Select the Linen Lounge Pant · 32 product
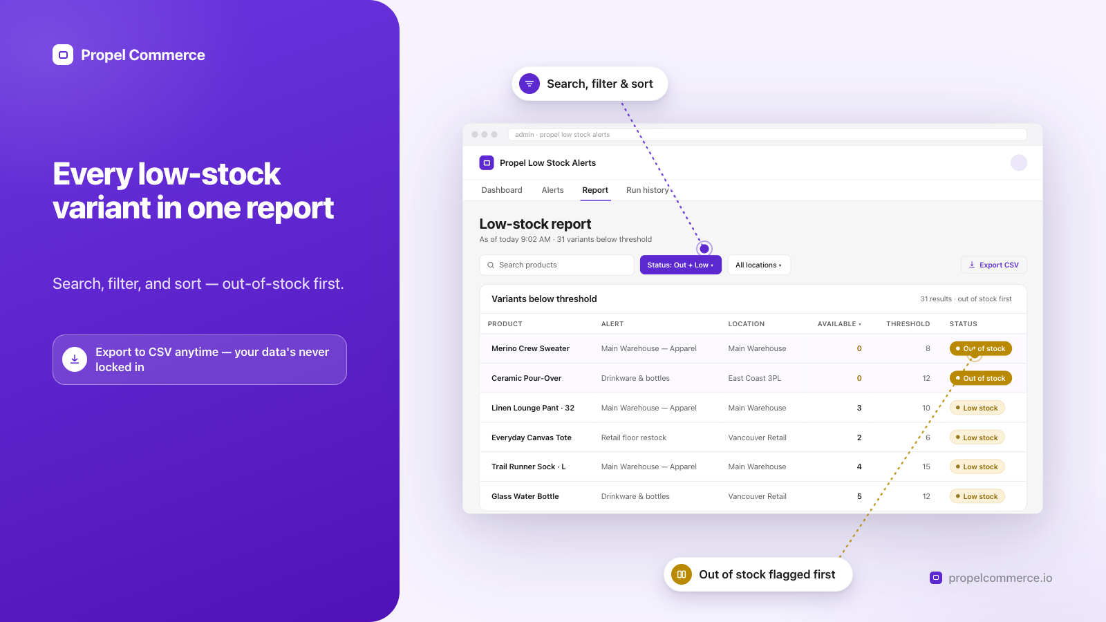The width and height of the screenshot is (1106, 622). pyautogui.click(x=533, y=408)
